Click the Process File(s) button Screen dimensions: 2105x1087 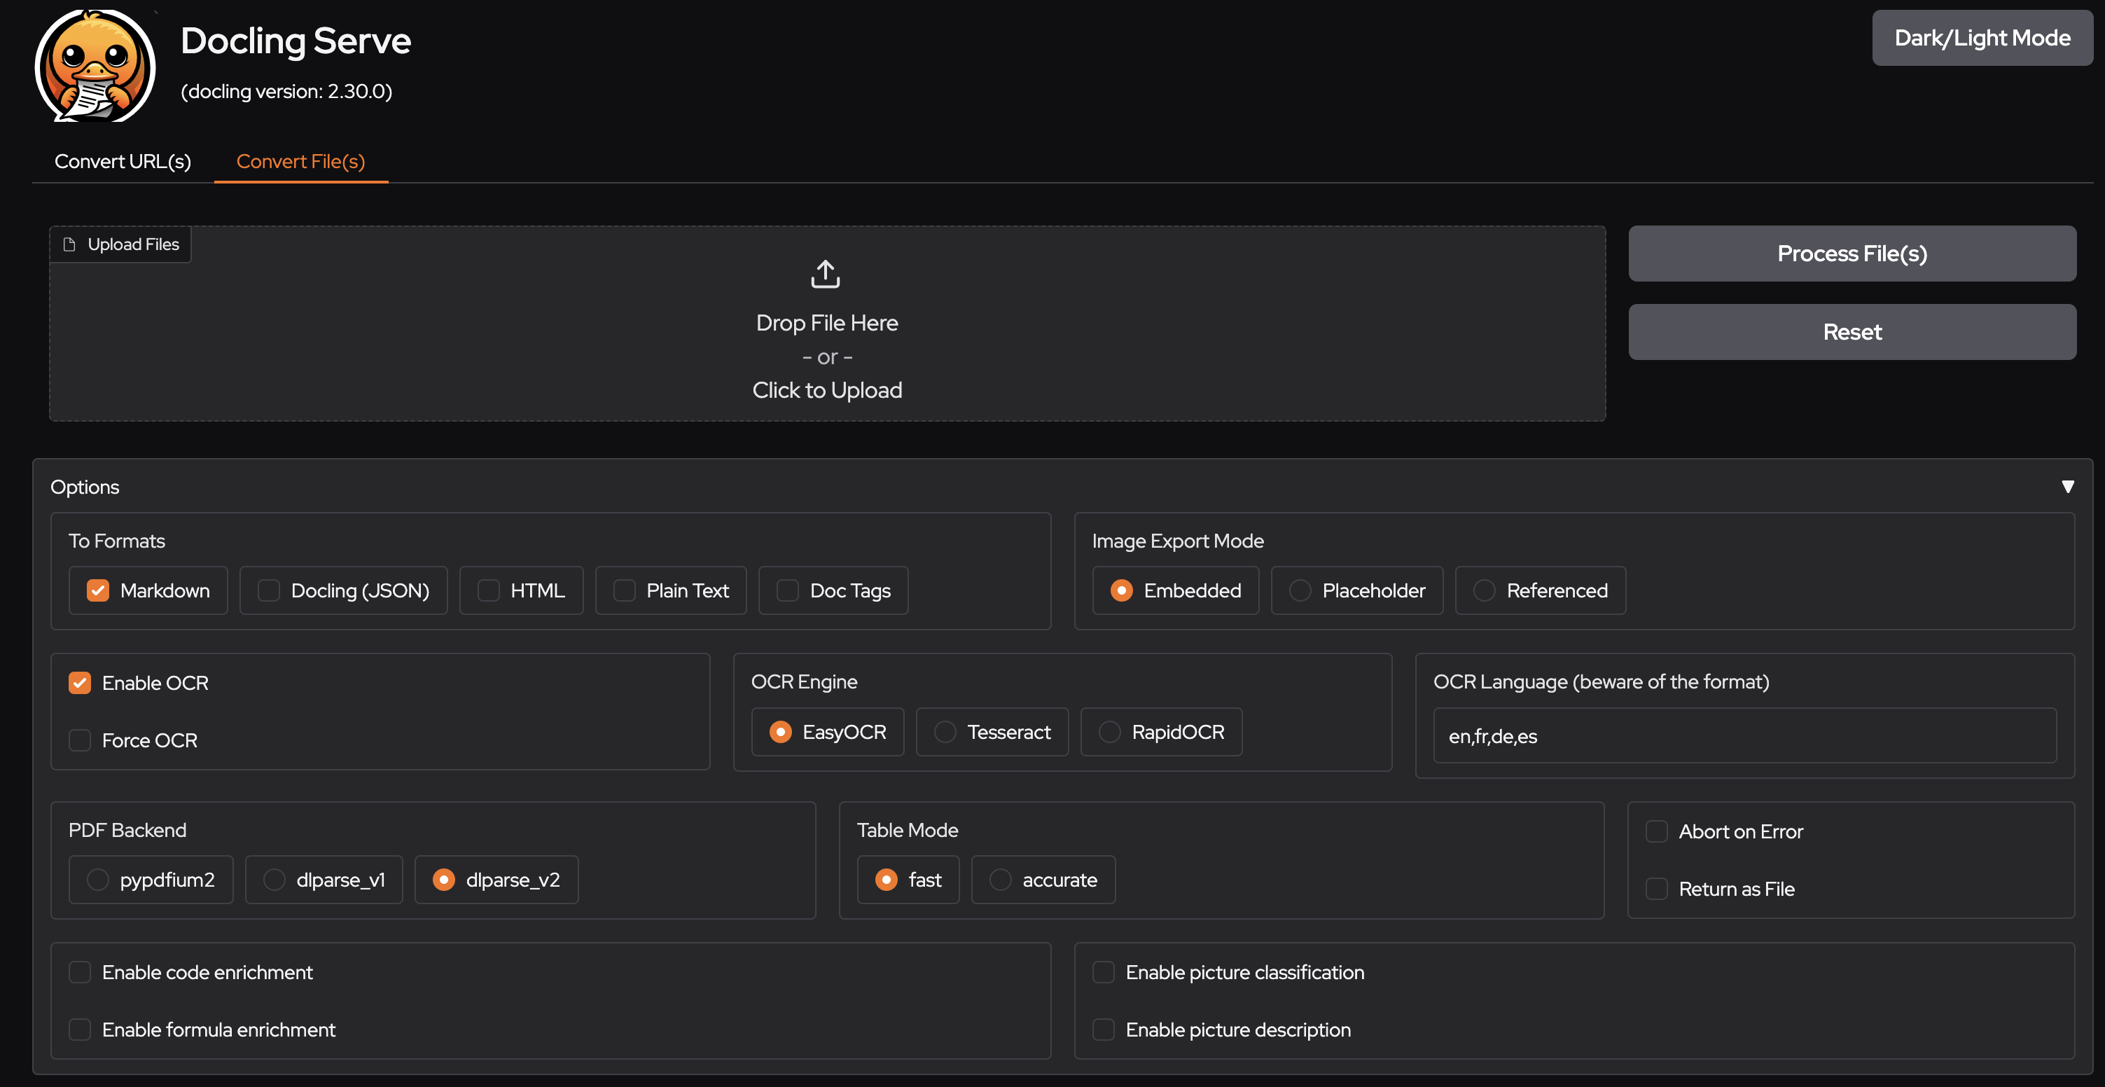tap(1852, 254)
